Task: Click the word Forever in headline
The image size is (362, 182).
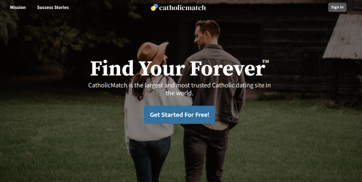Action: [x=227, y=68]
